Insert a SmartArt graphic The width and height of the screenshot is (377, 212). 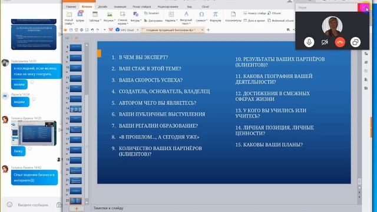pos(152,13)
